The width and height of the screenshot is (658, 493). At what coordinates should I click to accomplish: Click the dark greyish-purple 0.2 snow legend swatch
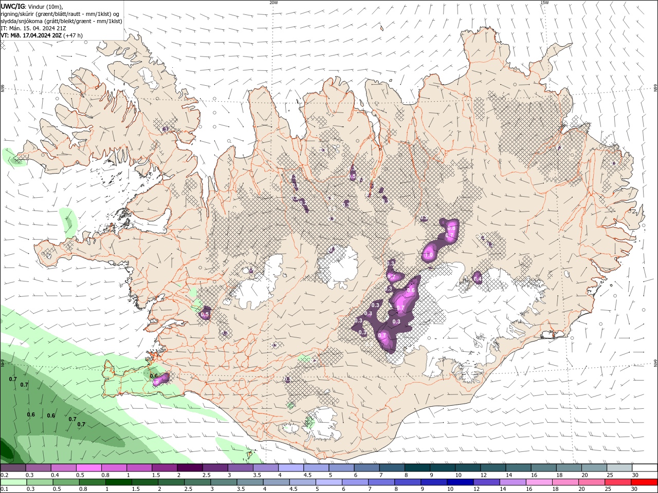point(13,468)
